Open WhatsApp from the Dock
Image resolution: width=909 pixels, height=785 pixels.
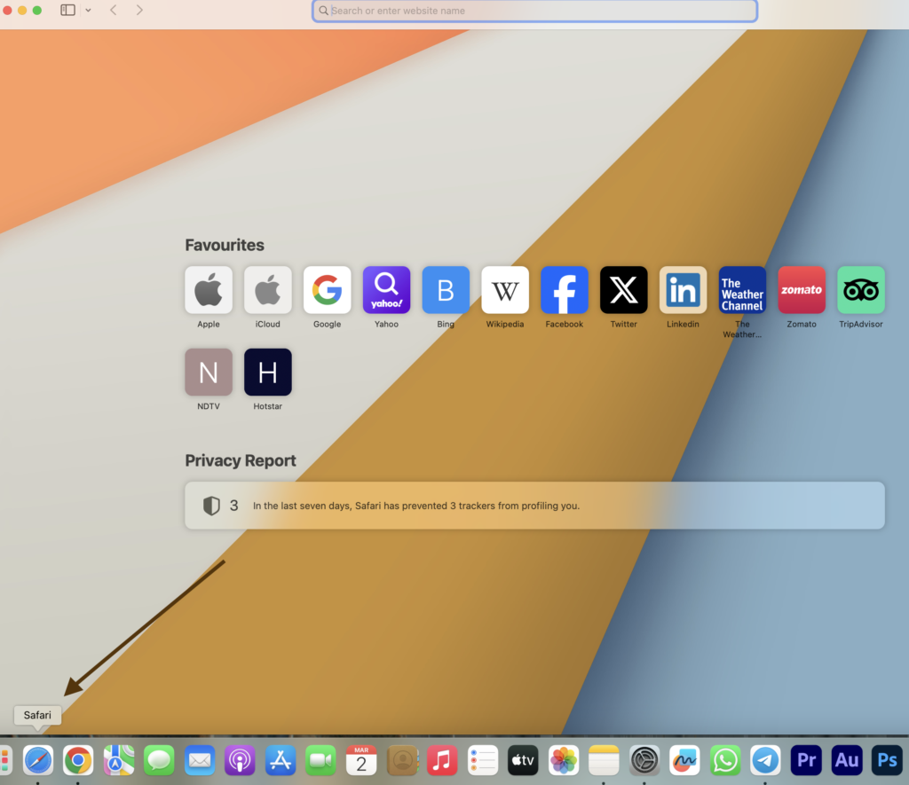(x=725, y=760)
